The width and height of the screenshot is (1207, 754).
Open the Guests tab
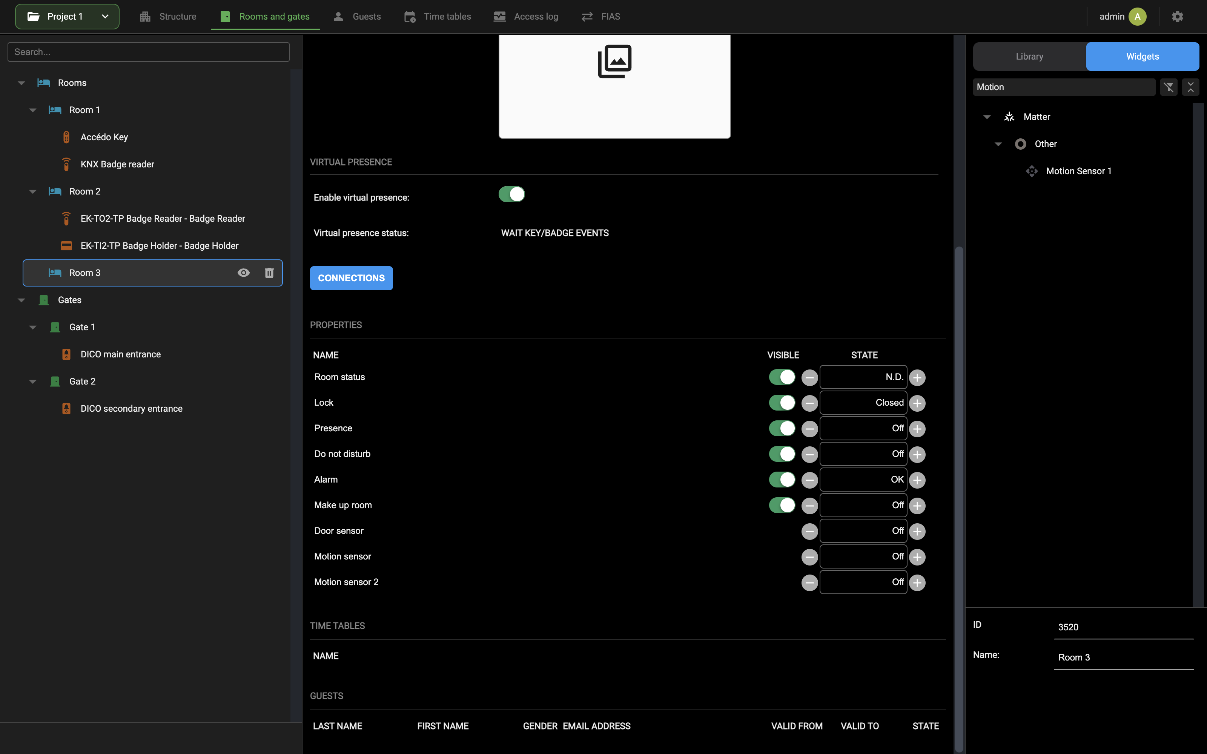click(x=357, y=17)
